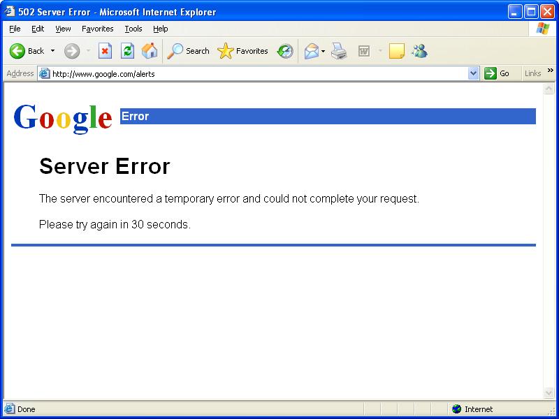Image resolution: width=559 pixels, height=419 pixels.
Task: Click the "Done" status bar text
Action: 27,409
